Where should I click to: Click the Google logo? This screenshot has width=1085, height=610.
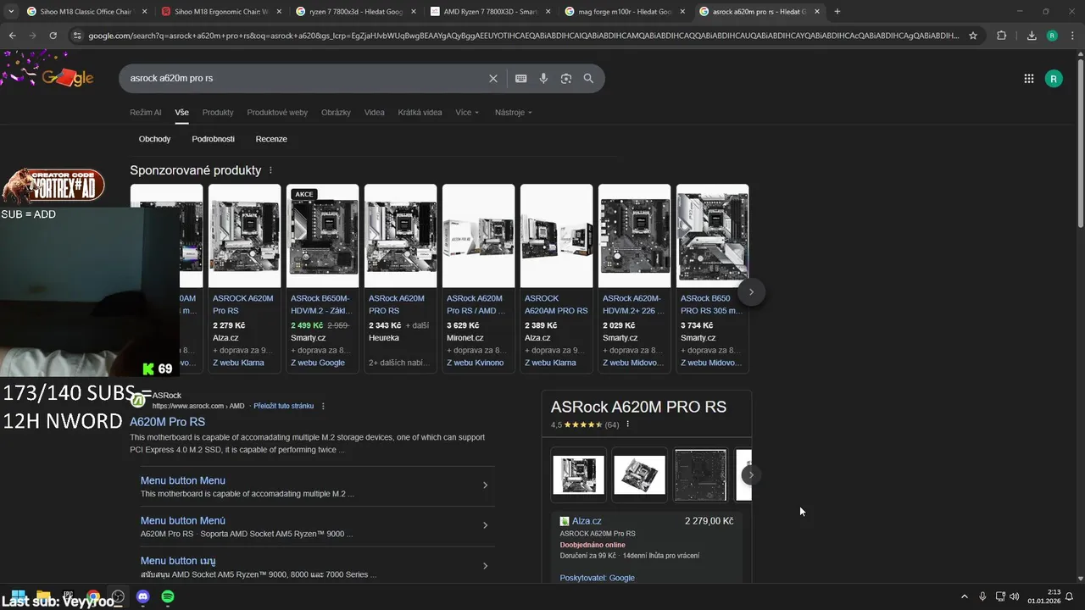click(x=67, y=78)
